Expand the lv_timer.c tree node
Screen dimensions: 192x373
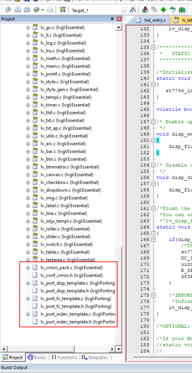28,105
